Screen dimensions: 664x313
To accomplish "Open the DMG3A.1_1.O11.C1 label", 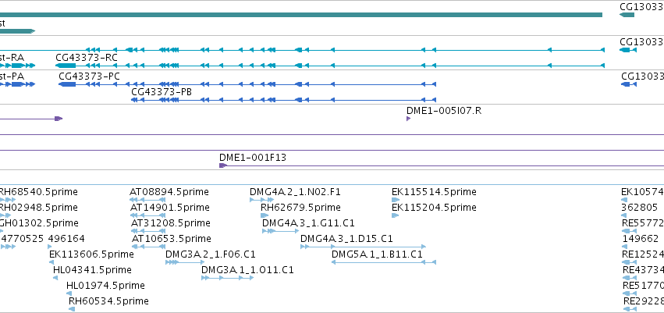I will (247, 270).
